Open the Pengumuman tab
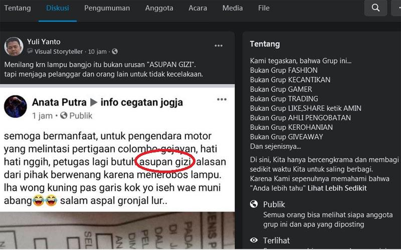 pyautogui.click(x=107, y=8)
